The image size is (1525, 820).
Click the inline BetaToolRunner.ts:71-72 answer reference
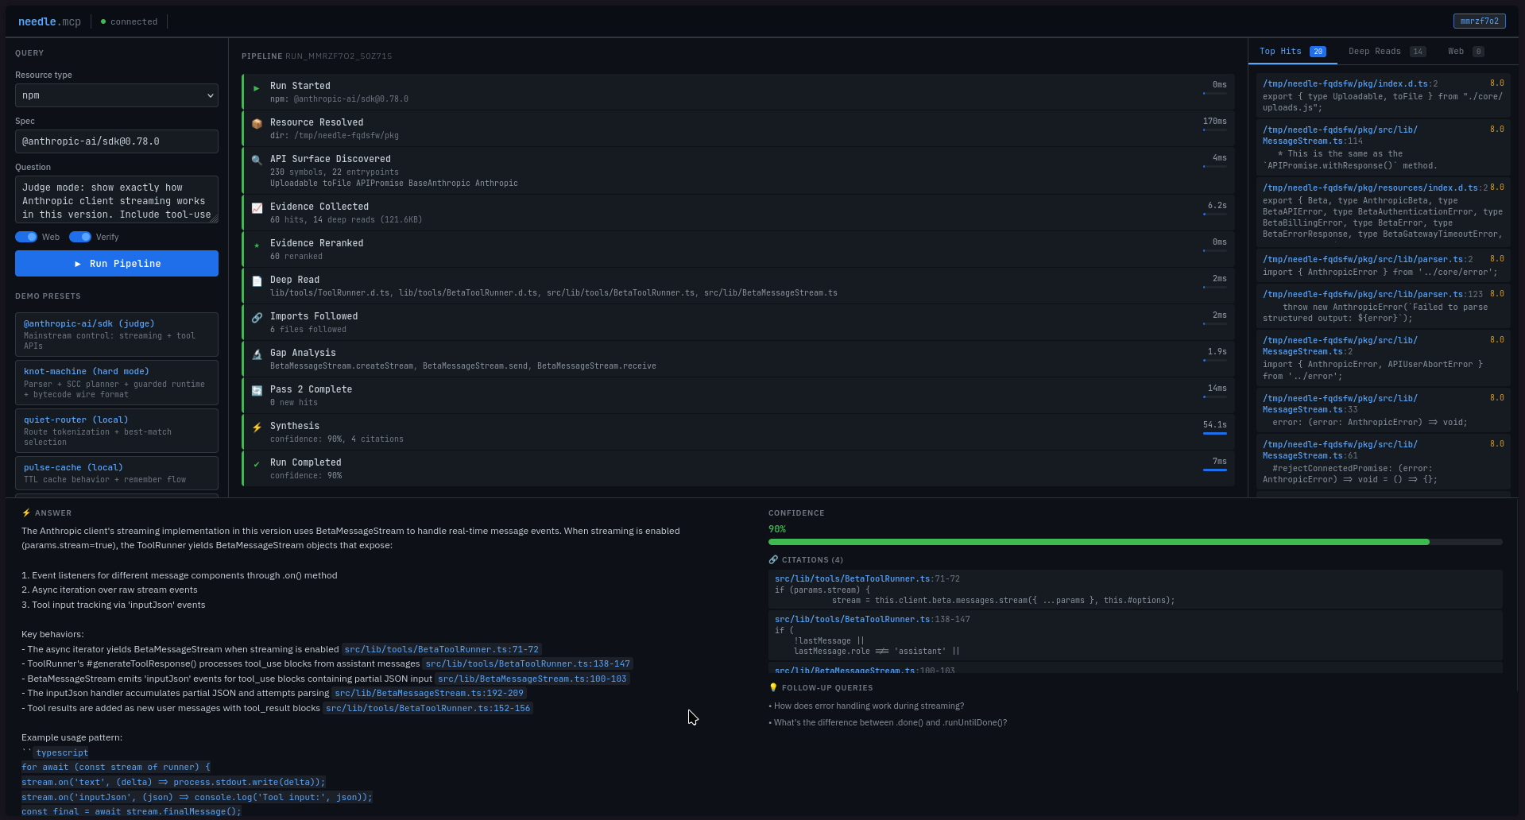pyautogui.click(x=442, y=649)
